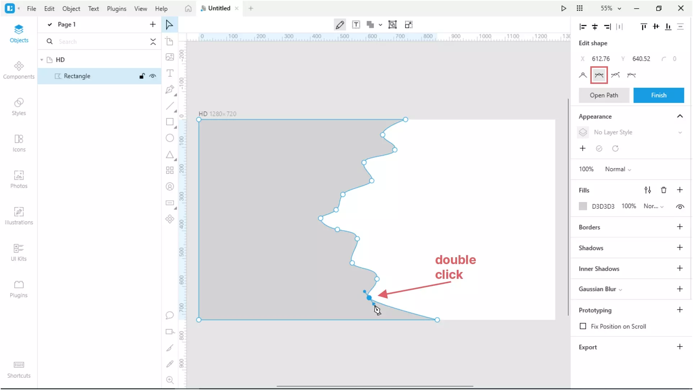The width and height of the screenshot is (693, 390).
Task: Start prototype preview with Play icon
Action: [x=563, y=8]
